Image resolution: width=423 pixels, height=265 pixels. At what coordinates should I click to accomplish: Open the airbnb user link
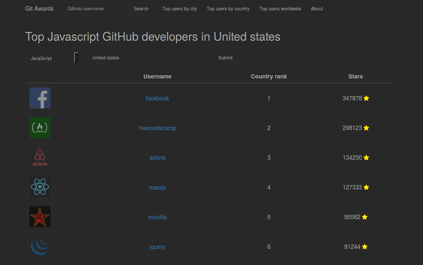pyautogui.click(x=158, y=158)
